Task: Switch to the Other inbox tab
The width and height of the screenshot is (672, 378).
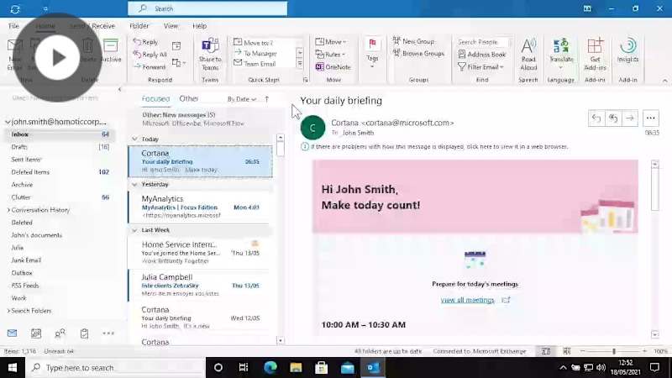Action: tap(188, 98)
